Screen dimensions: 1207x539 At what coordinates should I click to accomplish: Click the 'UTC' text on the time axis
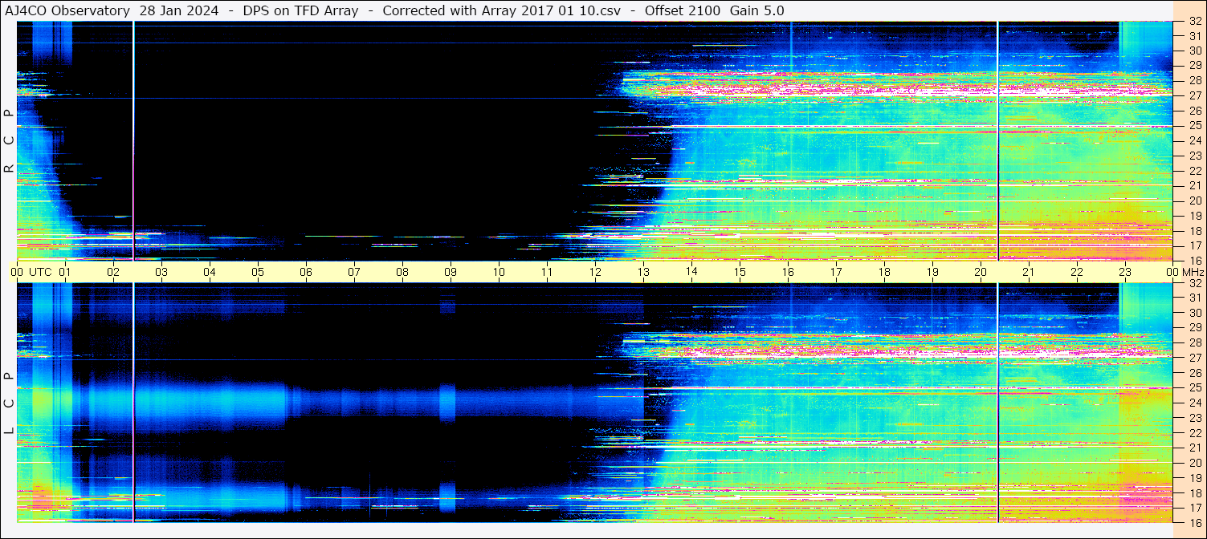pyautogui.click(x=41, y=272)
